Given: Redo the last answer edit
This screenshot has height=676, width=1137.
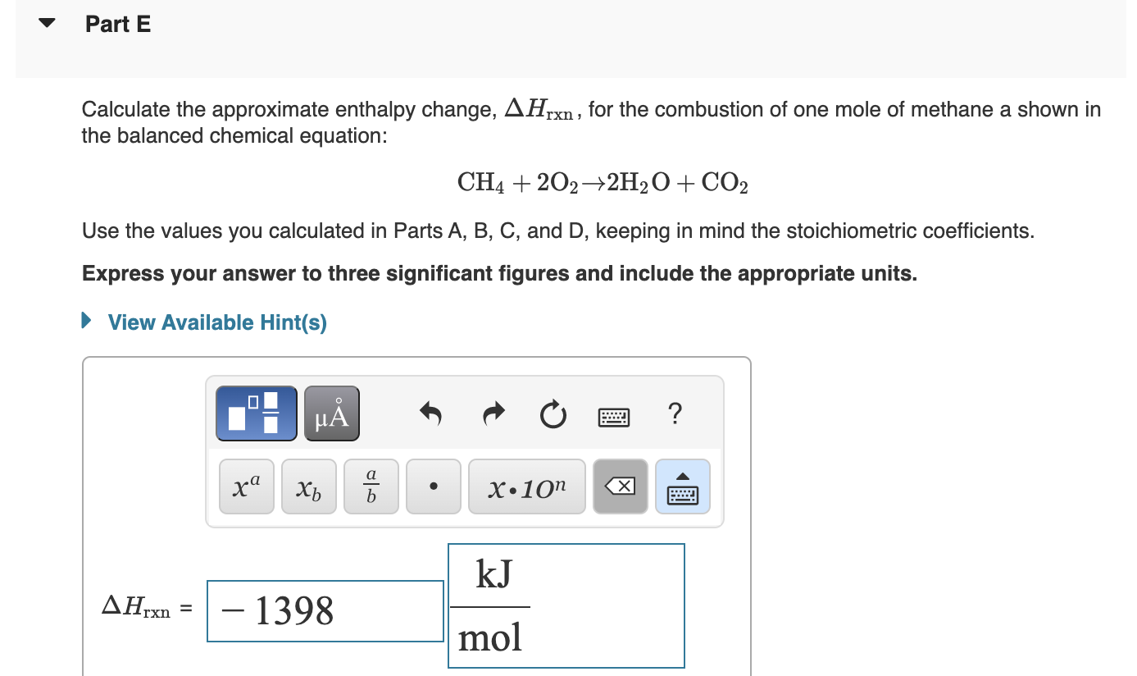Looking at the screenshot, I should click(x=493, y=414).
